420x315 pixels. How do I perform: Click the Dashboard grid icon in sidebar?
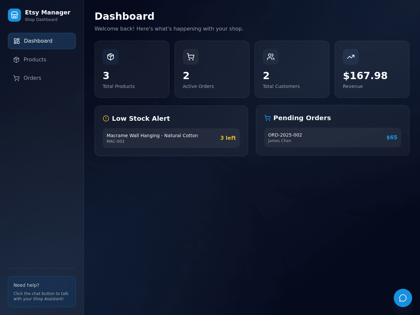[x=17, y=41]
